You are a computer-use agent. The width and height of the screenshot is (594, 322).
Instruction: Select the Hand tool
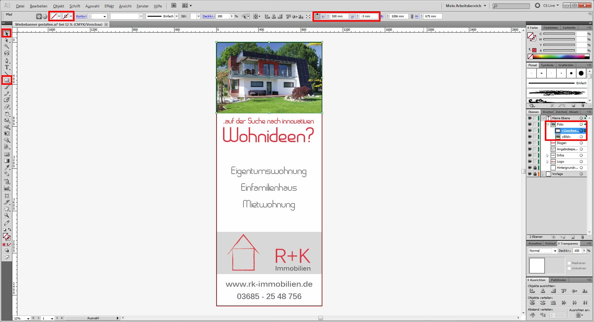coord(6,208)
